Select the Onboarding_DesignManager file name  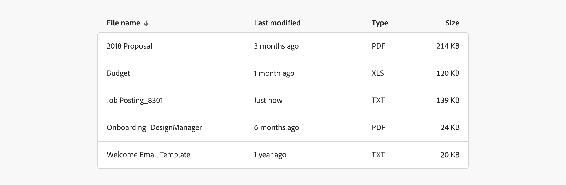tap(154, 128)
